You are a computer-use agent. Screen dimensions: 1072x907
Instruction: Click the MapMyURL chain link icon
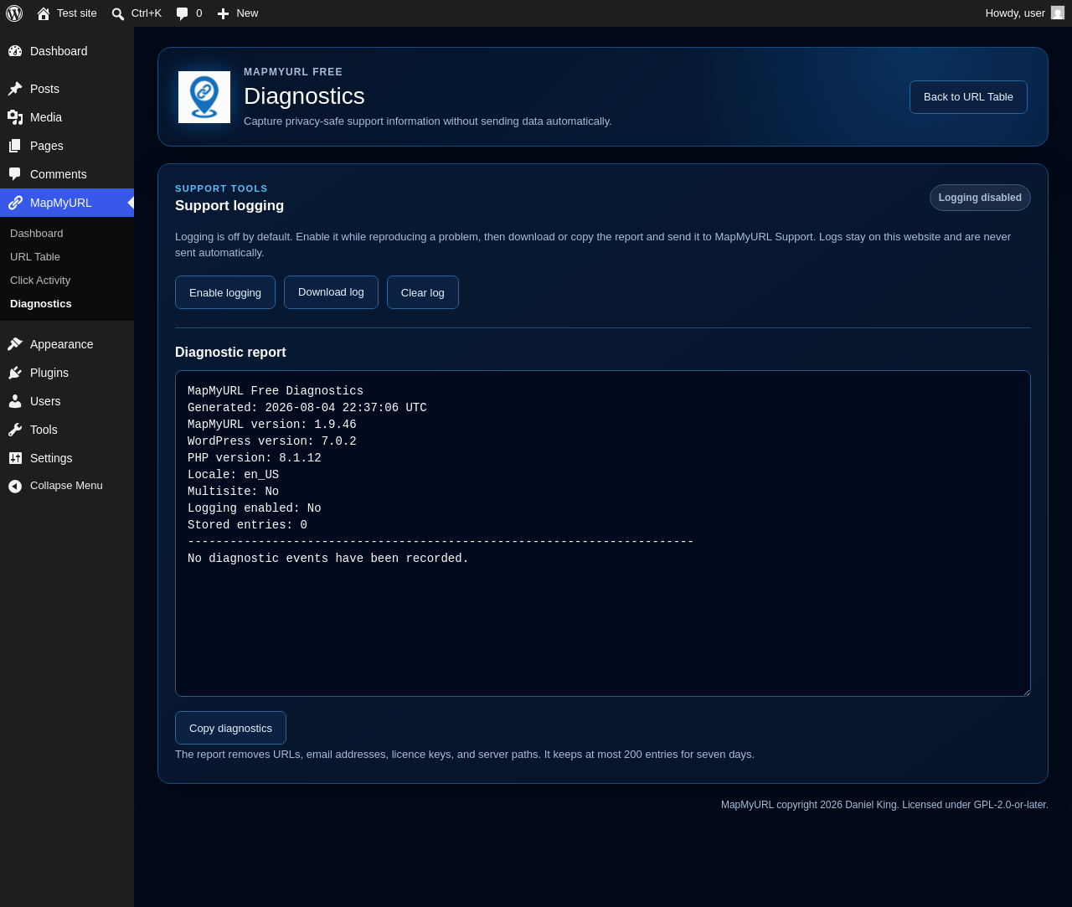click(x=15, y=203)
